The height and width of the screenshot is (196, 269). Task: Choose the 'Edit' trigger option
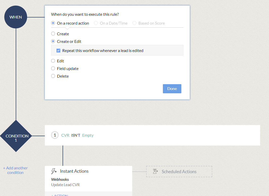coord(53,61)
